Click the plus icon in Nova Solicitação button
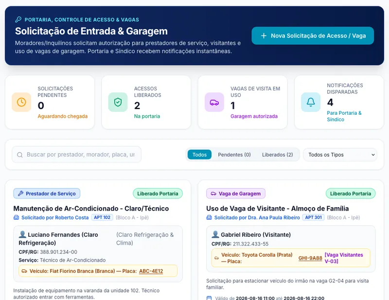The image size is (389, 300). (x=264, y=35)
